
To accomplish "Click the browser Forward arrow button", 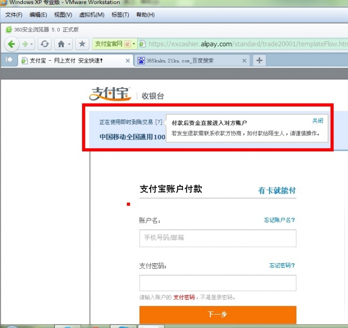I will pyautogui.click(x=25, y=44).
